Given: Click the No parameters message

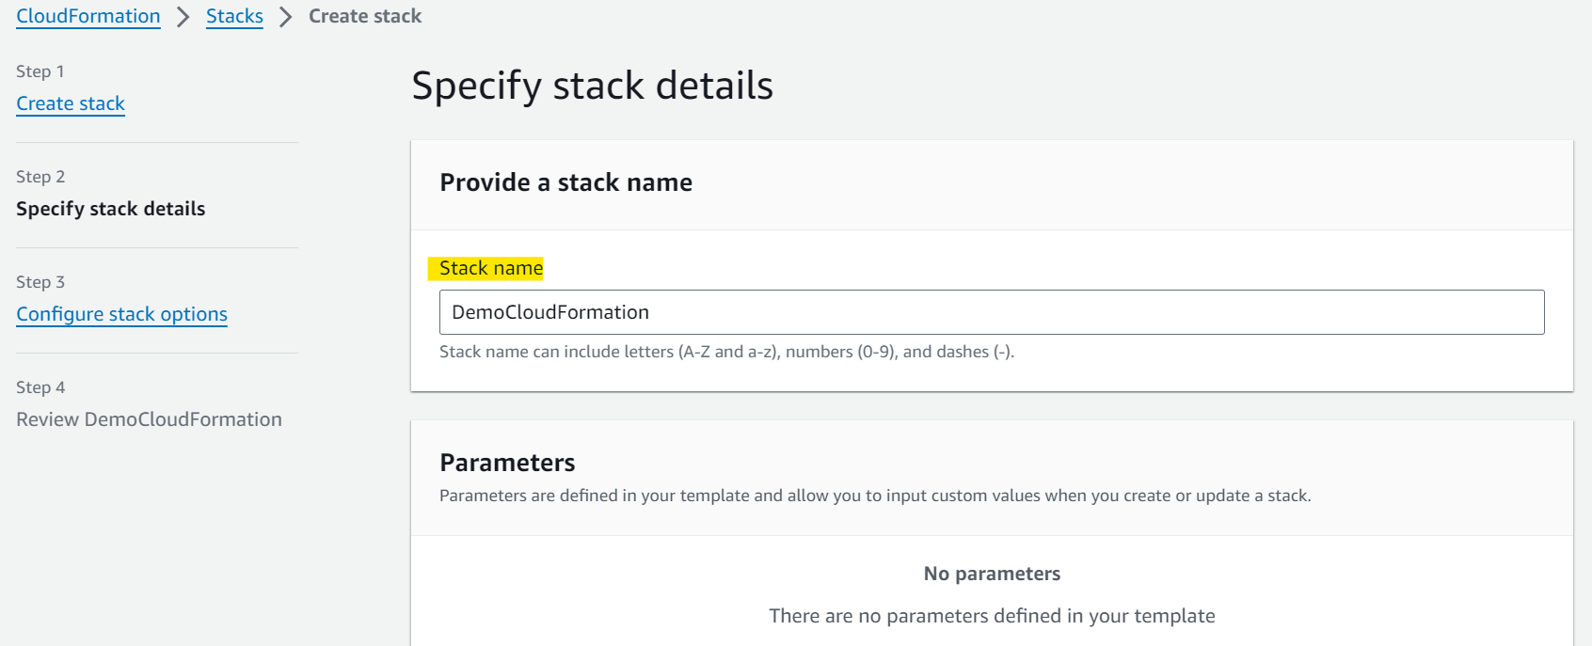Looking at the screenshot, I should (992, 574).
